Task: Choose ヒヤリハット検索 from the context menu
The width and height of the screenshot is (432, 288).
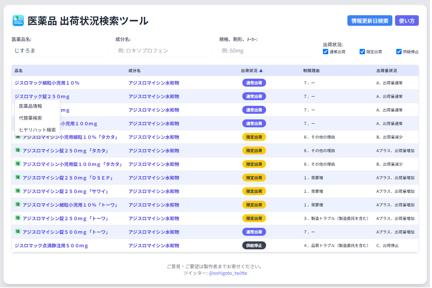Action: click(37, 130)
